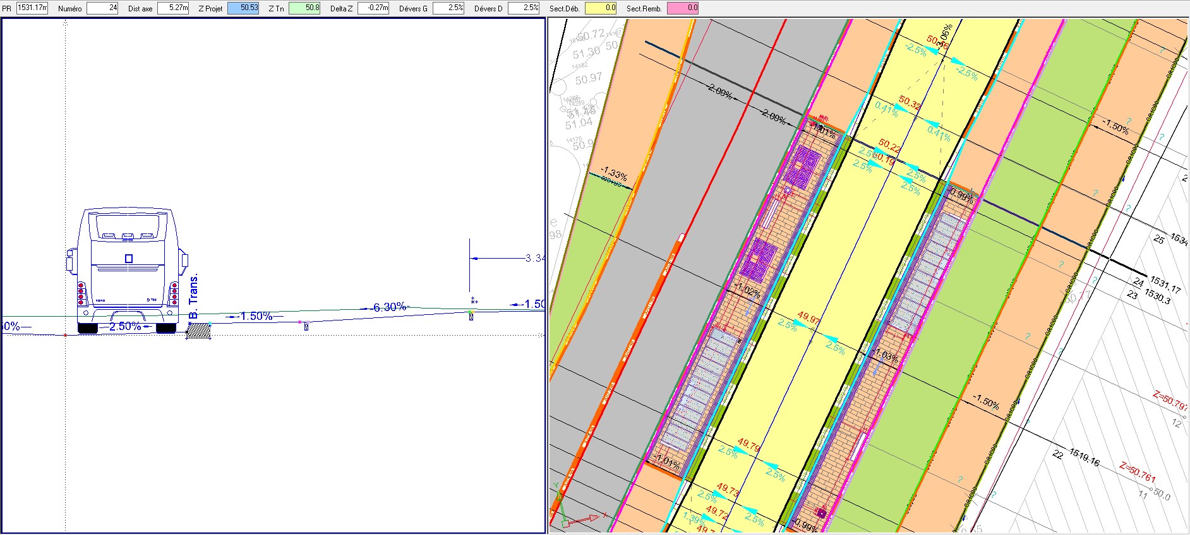
Task: Click the bus vehicle drawing in cross-section
Action: (x=128, y=268)
